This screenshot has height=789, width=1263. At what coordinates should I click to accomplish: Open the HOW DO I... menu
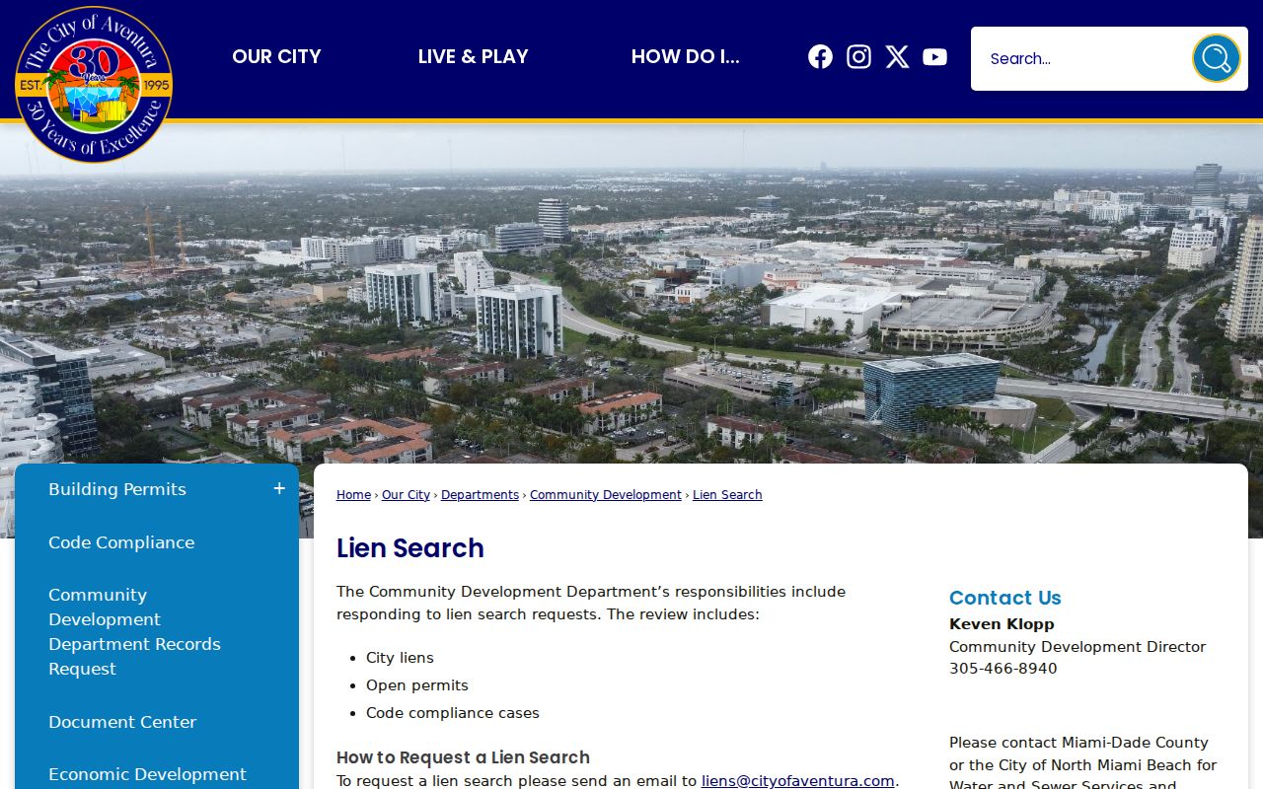(685, 56)
